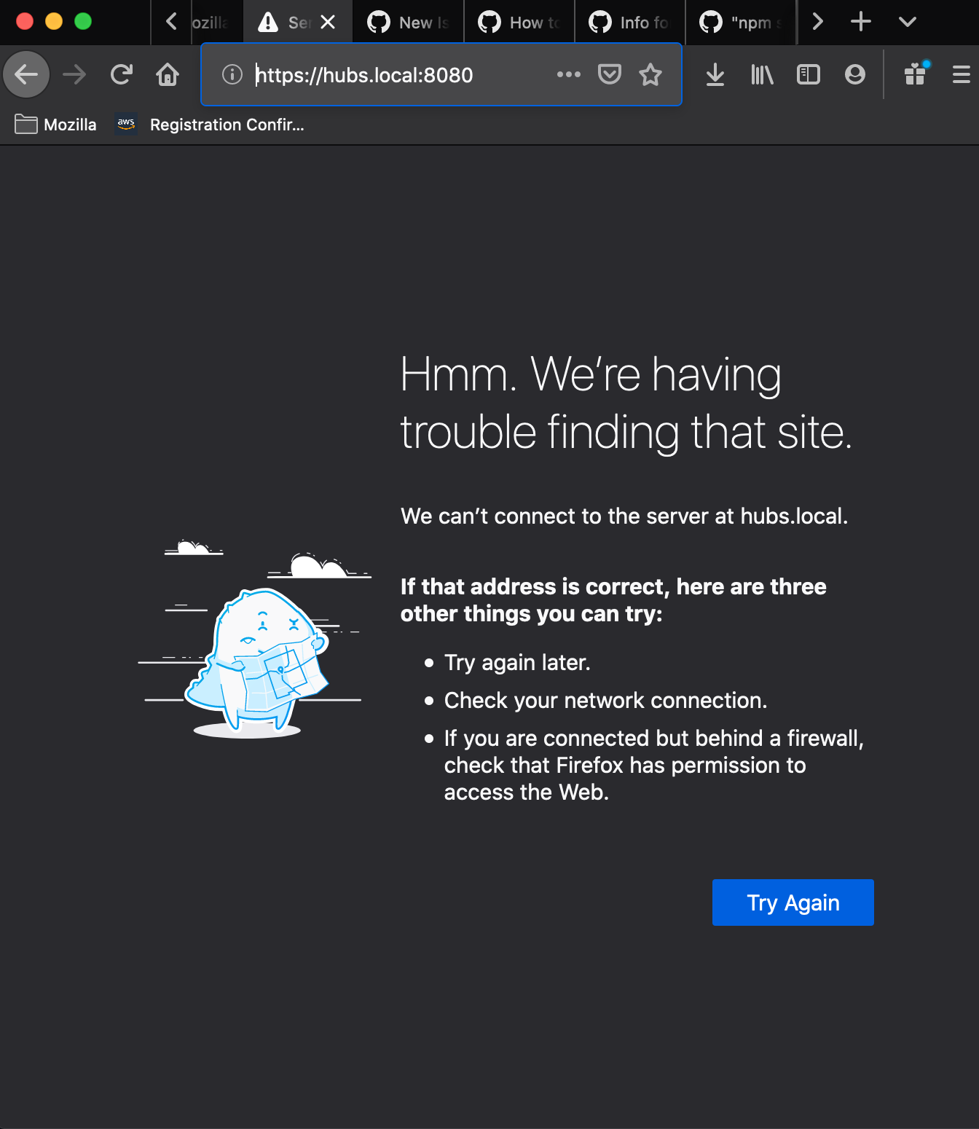Open the Mozilla bookmarks folder
This screenshot has width=979, height=1129.
pos(56,125)
